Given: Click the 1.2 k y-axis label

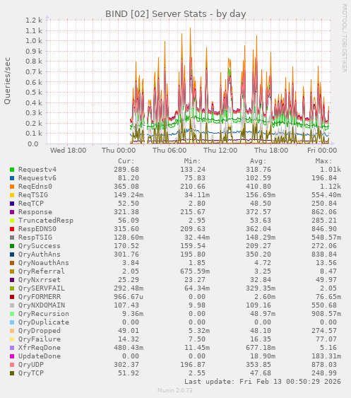Looking at the screenshot, I should tap(34, 20).
